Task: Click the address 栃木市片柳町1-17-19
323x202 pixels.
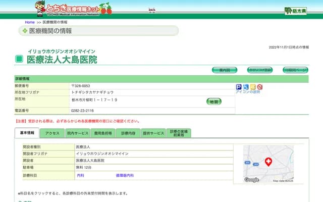Action: tap(94, 100)
